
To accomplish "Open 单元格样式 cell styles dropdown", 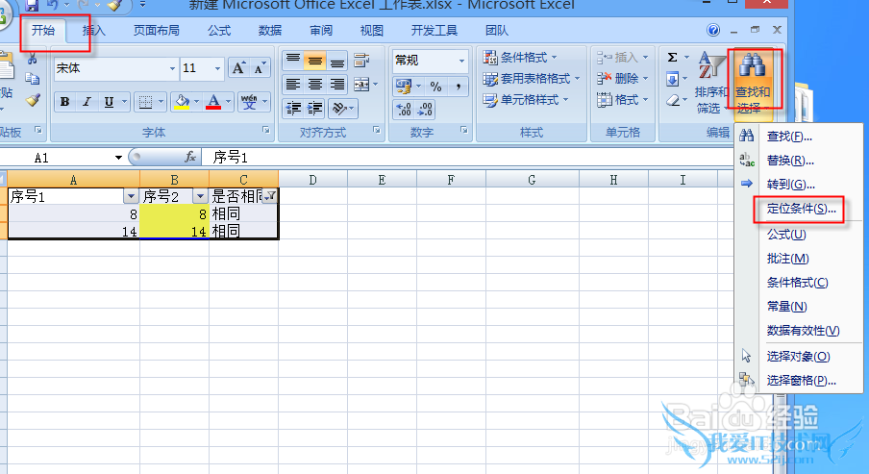I will (x=526, y=100).
